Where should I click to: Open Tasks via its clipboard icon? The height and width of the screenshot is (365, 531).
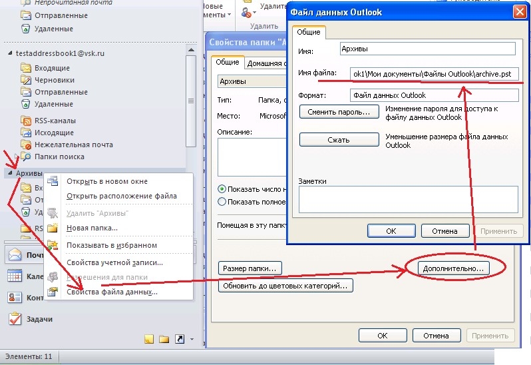[15, 319]
